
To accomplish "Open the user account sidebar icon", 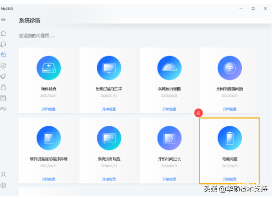I will (3, 175).
